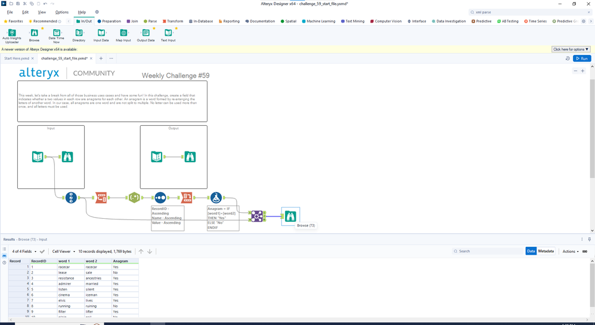
Task: Select the Formula flask tool node
Action: pyautogui.click(x=216, y=198)
